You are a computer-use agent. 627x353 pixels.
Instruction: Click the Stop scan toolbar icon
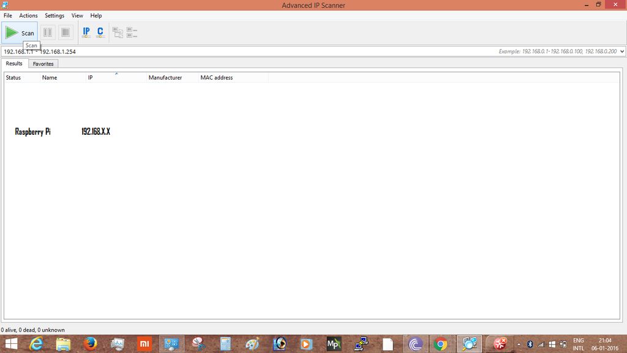66,32
